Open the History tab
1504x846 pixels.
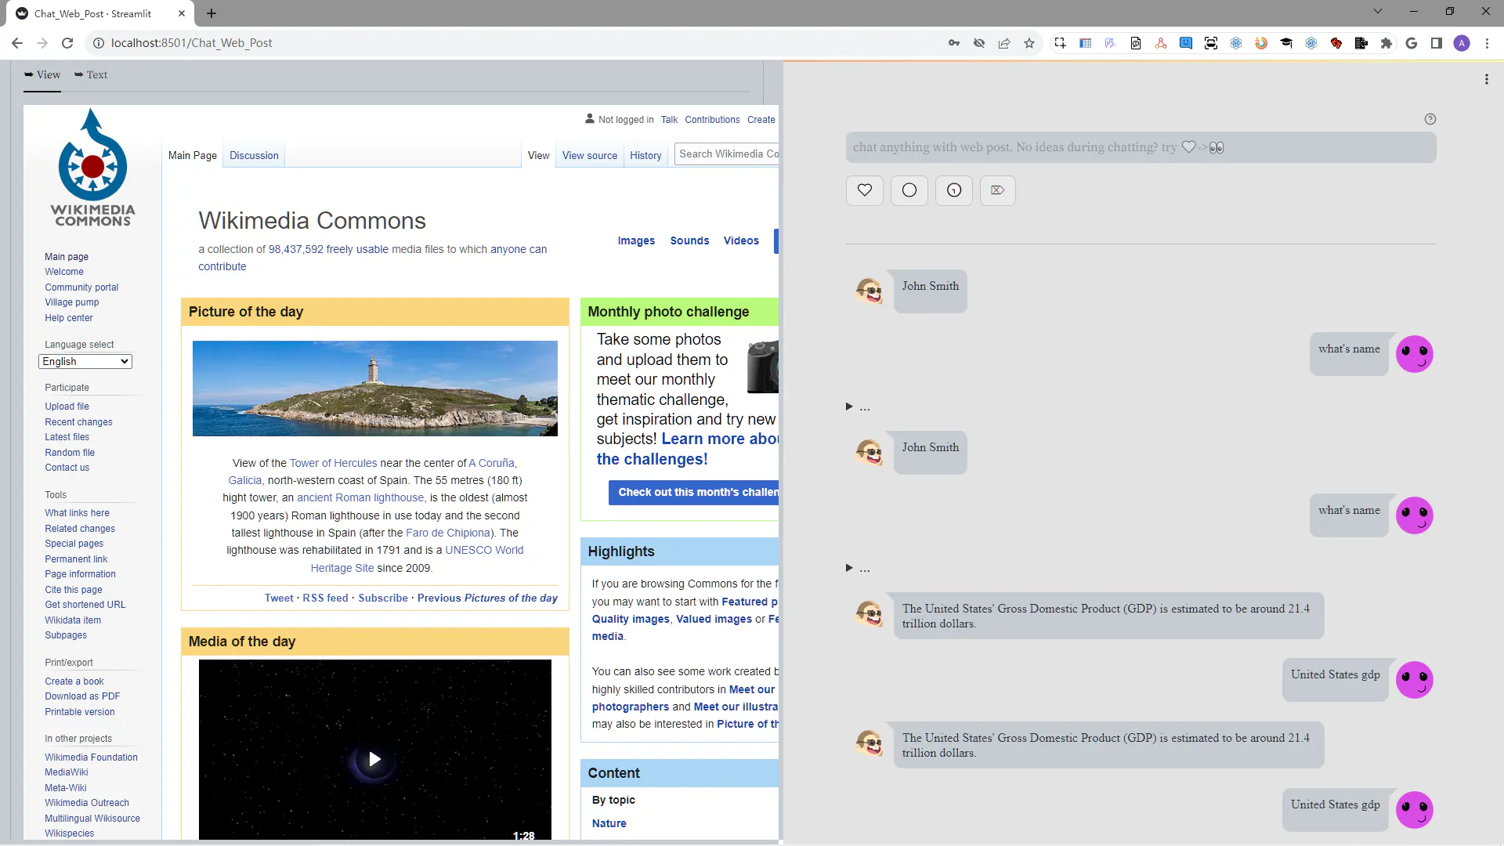click(x=645, y=155)
